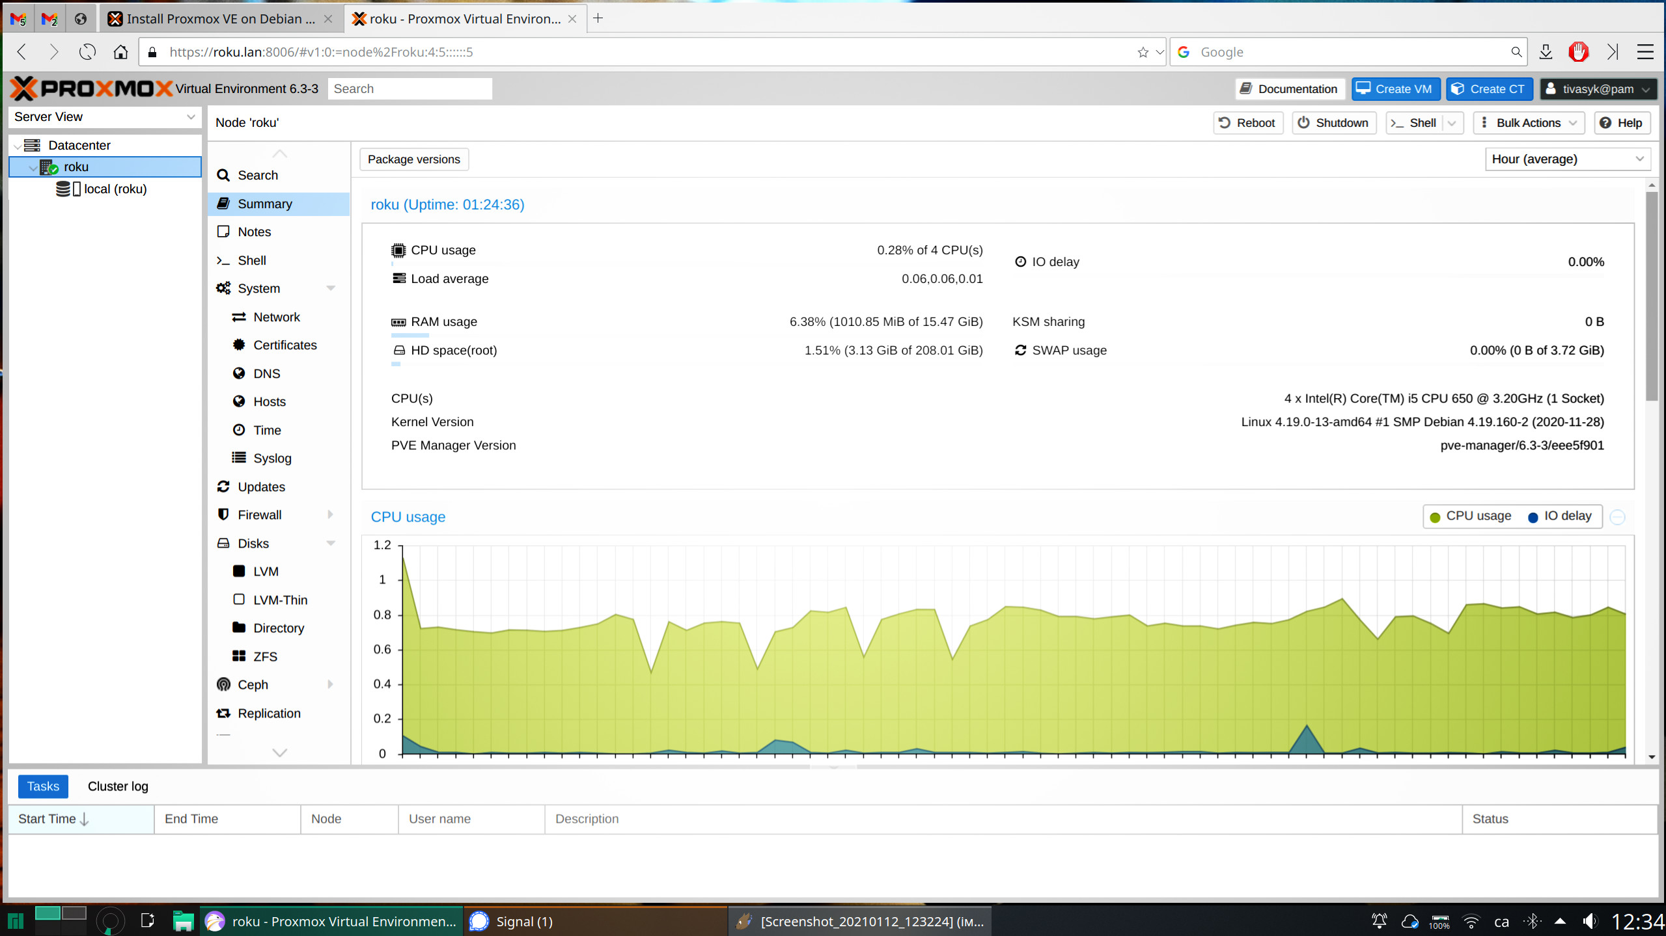Open Notes in the node menu
This screenshot has height=936, width=1666.
[279, 232]
